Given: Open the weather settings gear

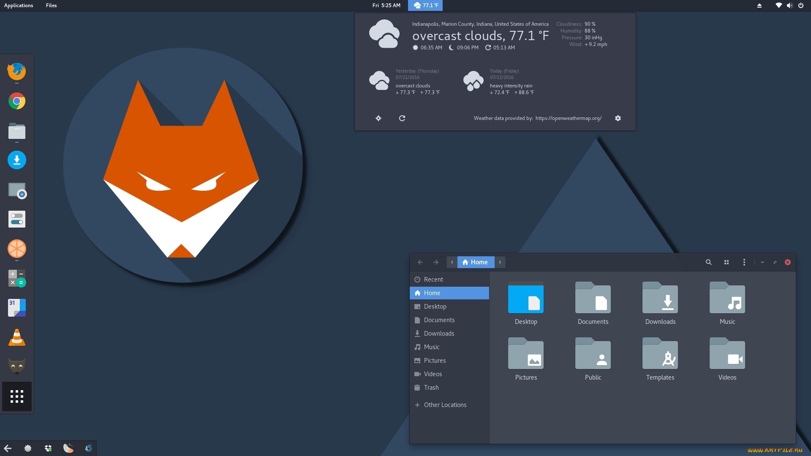Looking at the screenshot, I should 618,118.
